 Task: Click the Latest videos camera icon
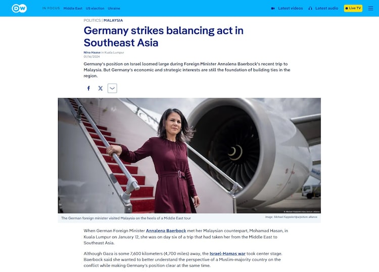(x=273, y=8)
